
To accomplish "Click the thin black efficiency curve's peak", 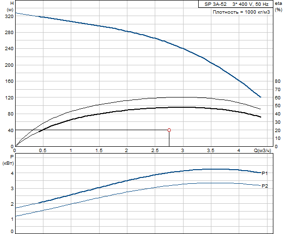I will 185,97.
